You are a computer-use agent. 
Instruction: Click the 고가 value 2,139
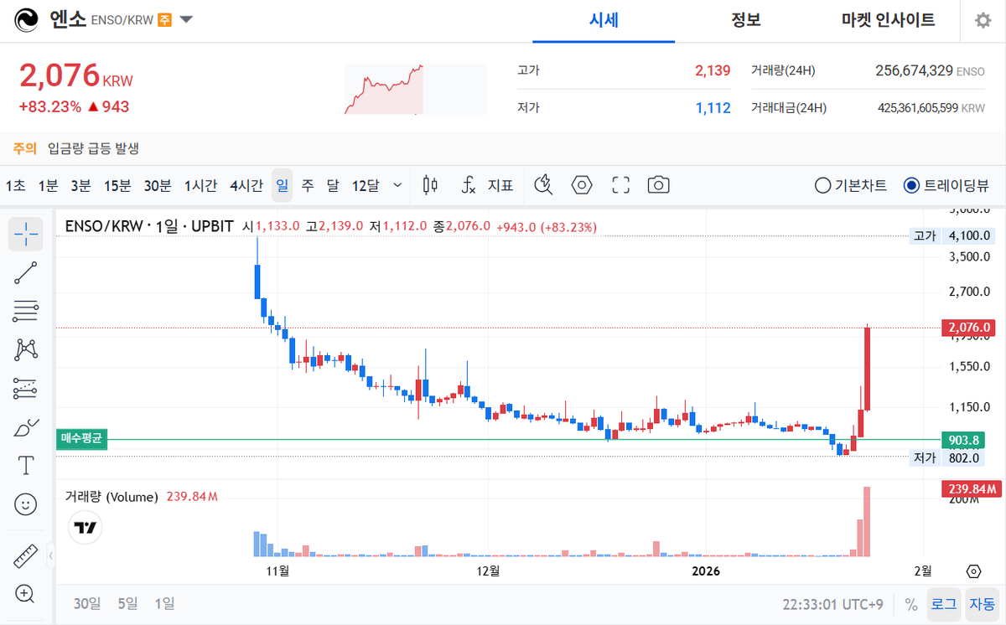pyautogui.click(x=713, y=70)
